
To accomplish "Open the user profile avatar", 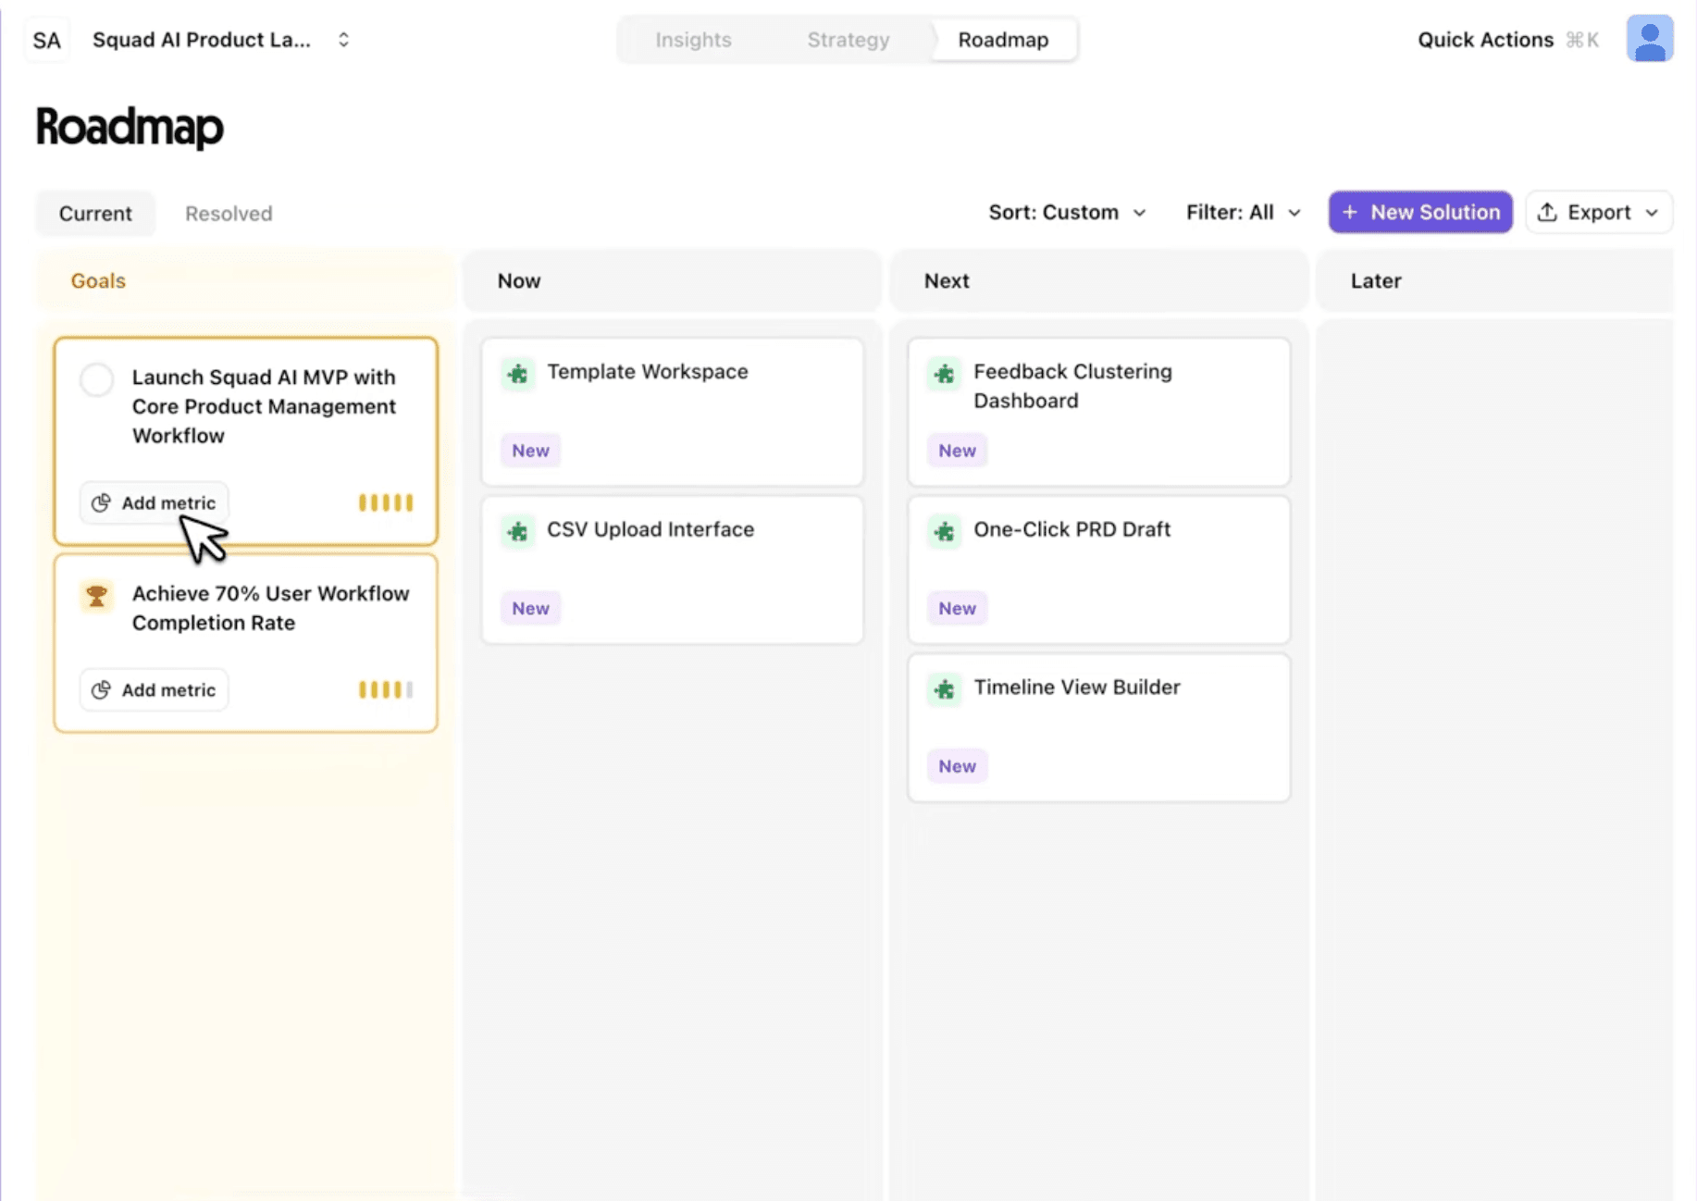I will (x=1650, y=39).
